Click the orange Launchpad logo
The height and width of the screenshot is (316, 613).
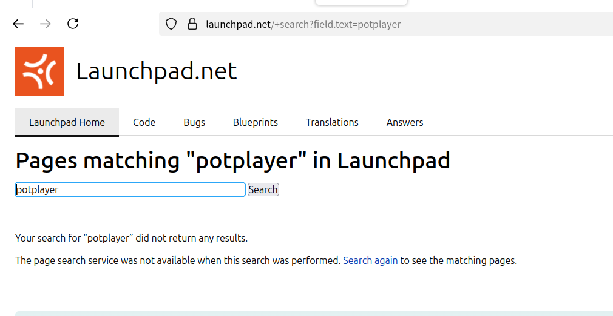pos(39,71)
